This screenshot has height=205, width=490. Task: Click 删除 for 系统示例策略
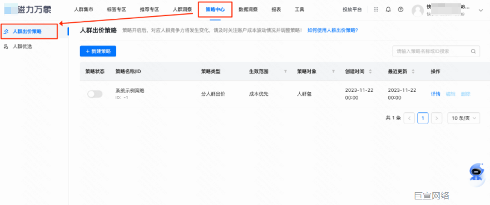(x=466, y=94)
